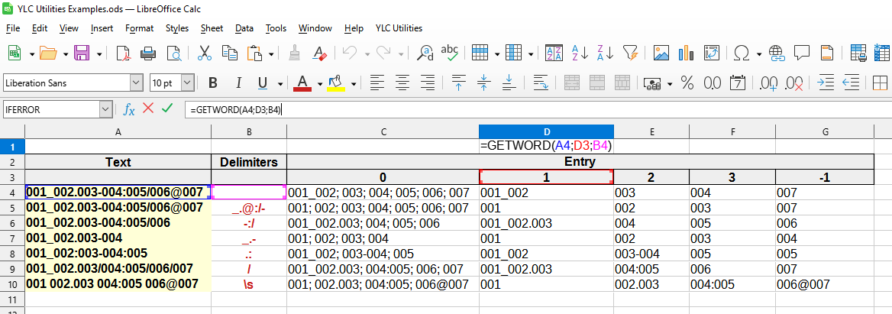Toggle Align Right
Screen dimensions: 892x314
coord(427,83)
